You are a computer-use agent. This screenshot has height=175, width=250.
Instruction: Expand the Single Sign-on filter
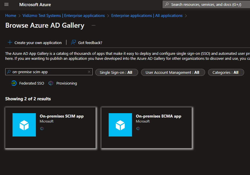[x=116, y=72]
